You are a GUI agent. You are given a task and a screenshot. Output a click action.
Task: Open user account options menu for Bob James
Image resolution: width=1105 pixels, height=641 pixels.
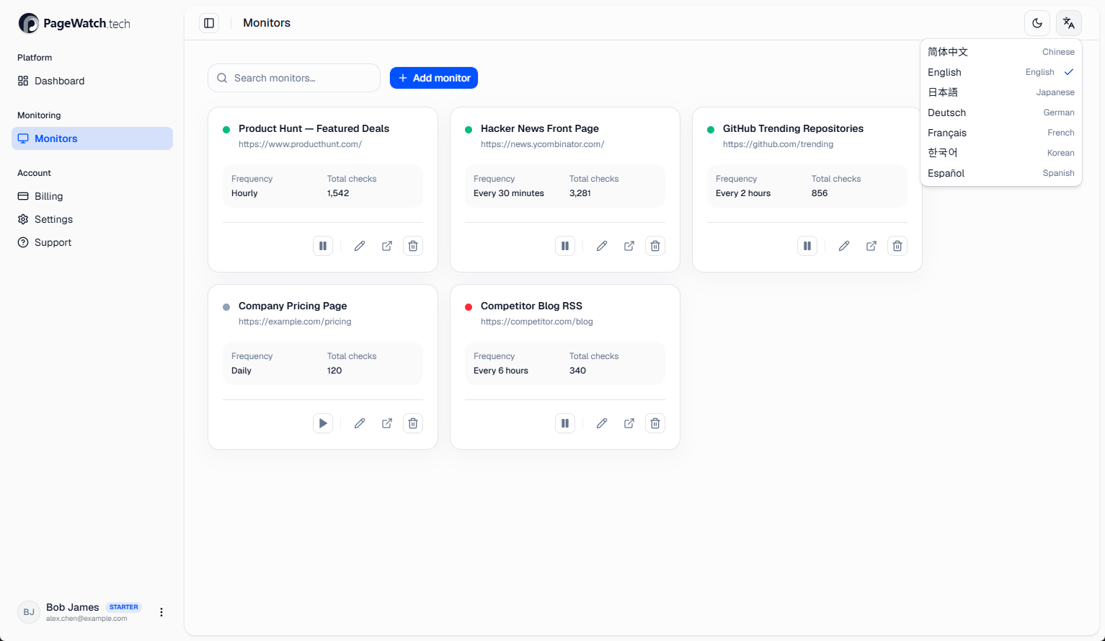click(161, 612)
